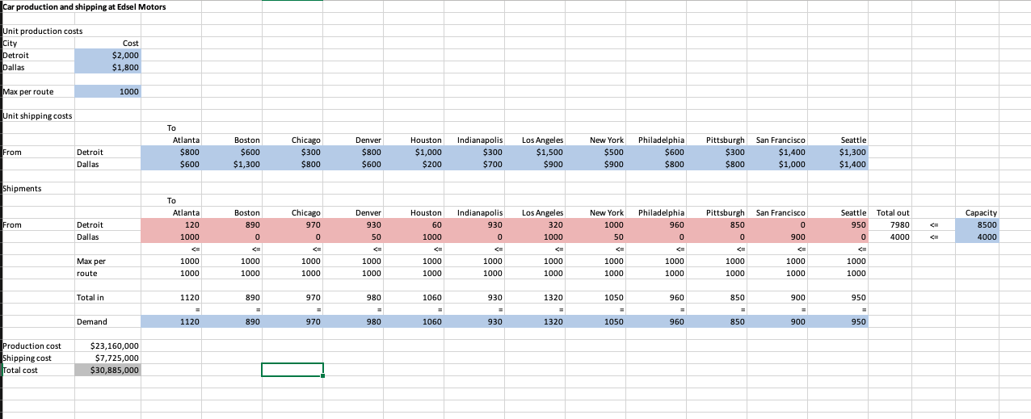Viewport: 1031px width, 419px height.
Task: Click the 'Shipments' section label
Action: click(23, 188)
